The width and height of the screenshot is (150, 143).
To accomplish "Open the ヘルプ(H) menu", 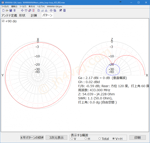I will tap(41, 6).
